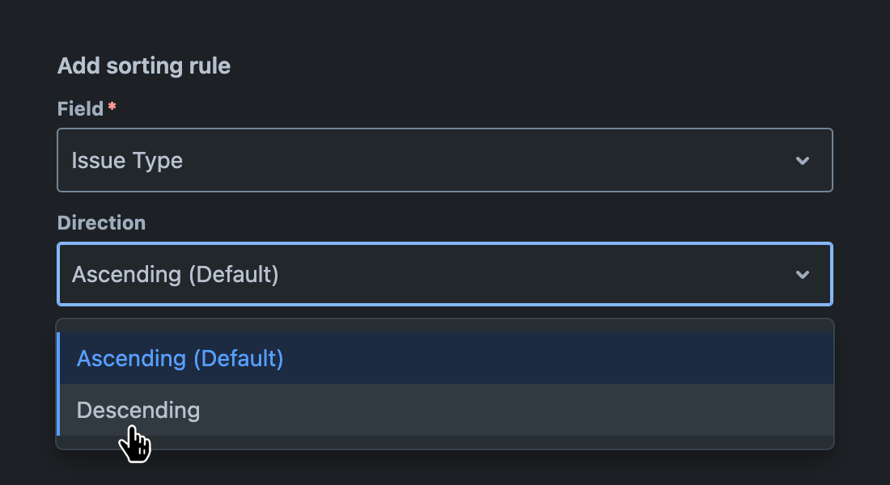
Task: Click the Add sorting rule heading
Action: pos(143,65)
